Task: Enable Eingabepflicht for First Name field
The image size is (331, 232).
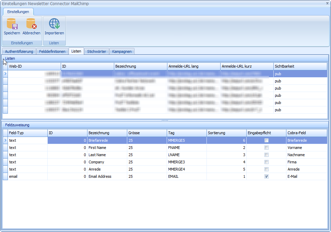Action: tap(267, 148)
